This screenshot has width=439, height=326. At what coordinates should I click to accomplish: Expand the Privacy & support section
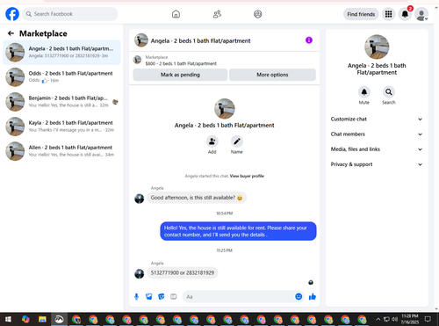tap(377, 164)
